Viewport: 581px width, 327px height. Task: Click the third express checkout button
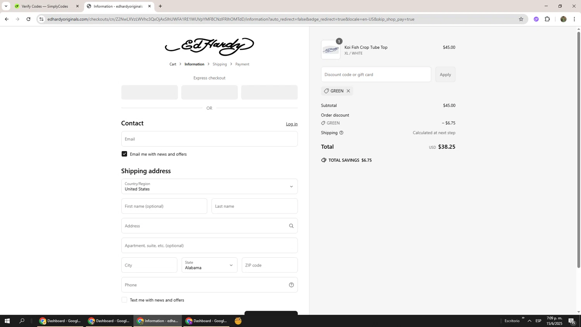coord(270,93)
